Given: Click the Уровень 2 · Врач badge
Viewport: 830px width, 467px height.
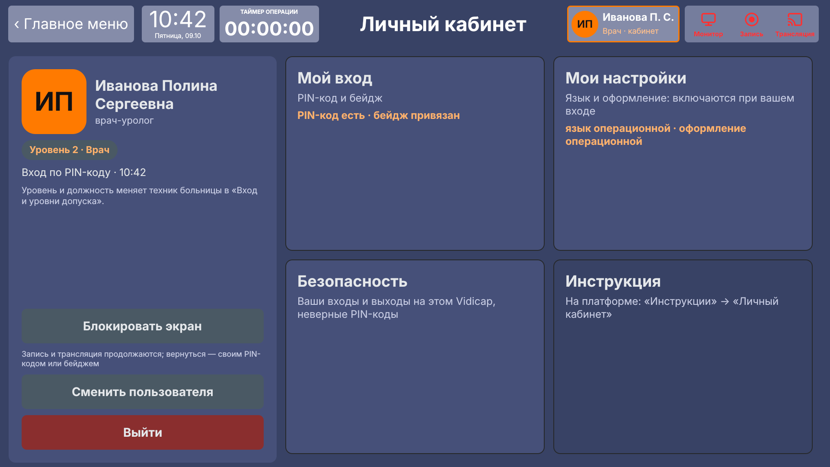Looking at the screenshot, I should point(70,150).
